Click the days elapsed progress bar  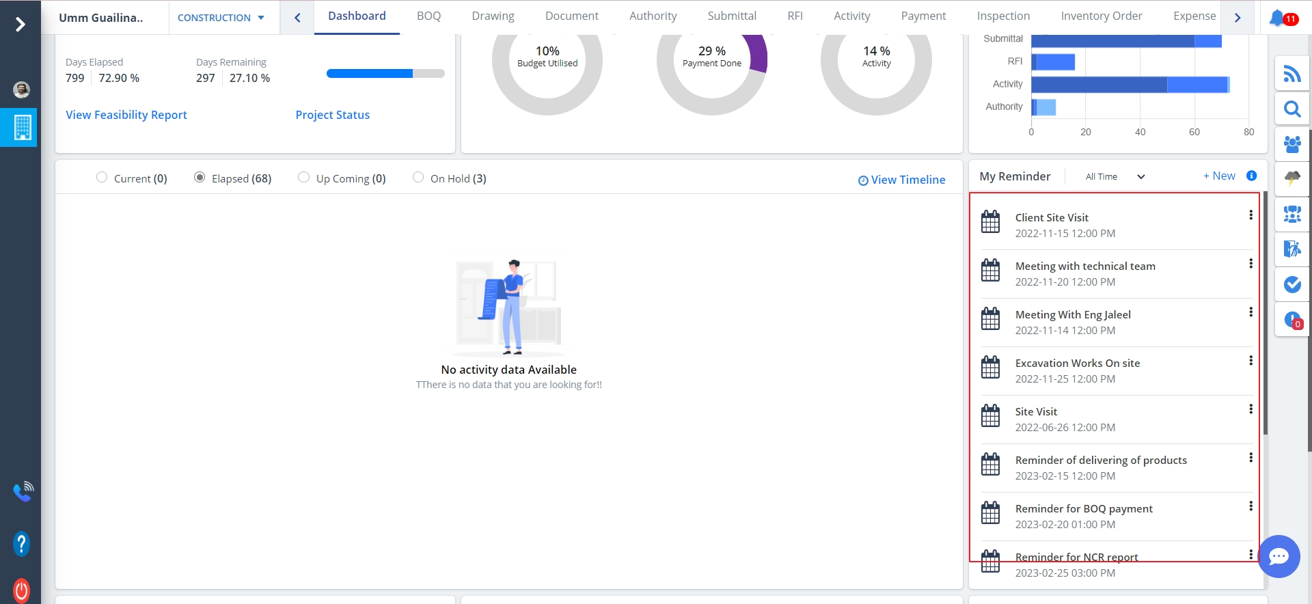click(x=385, y=74)
